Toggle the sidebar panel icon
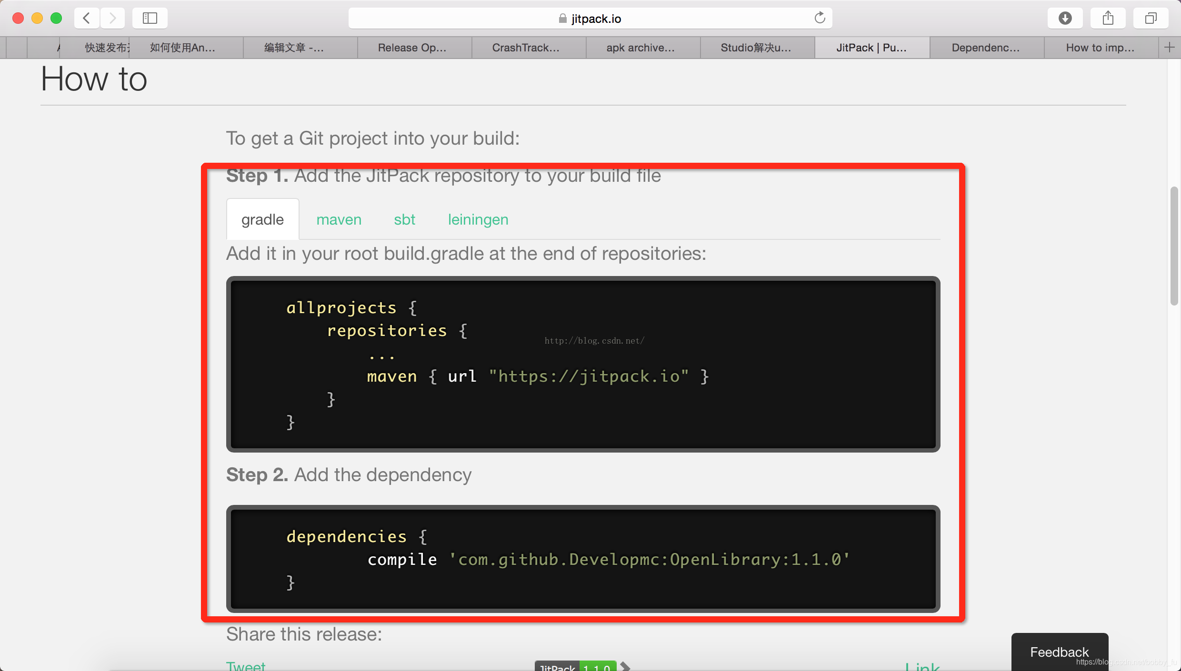The height and width of the screenshot is (671, 1181). tap(150, 18)
